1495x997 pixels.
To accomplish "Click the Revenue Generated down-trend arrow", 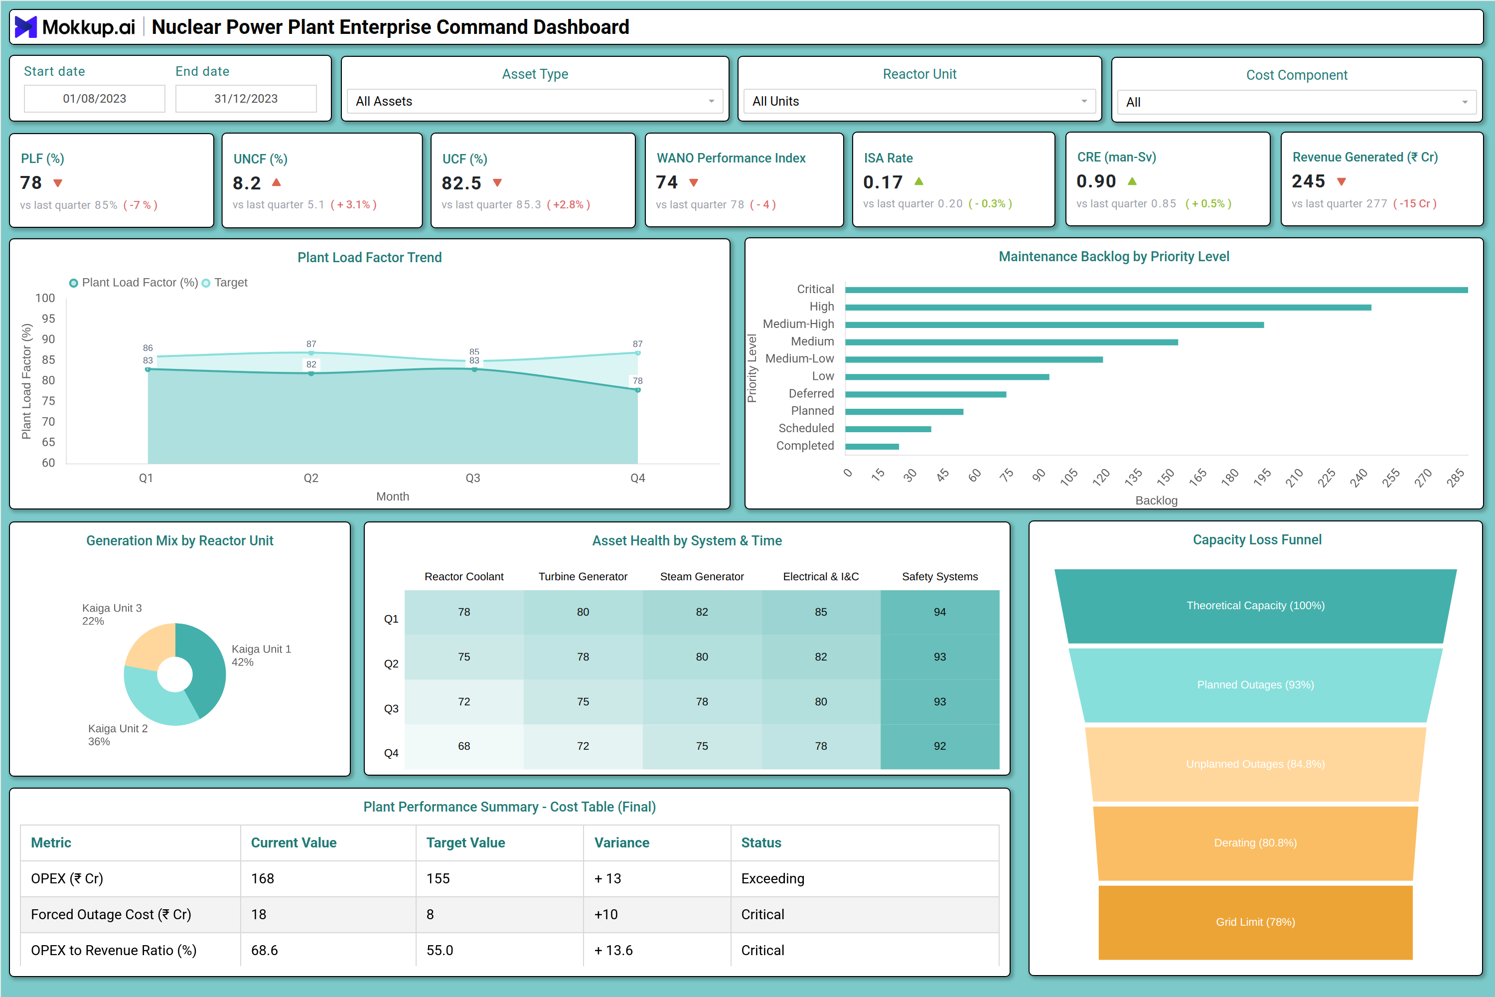I will [1342, 182].
